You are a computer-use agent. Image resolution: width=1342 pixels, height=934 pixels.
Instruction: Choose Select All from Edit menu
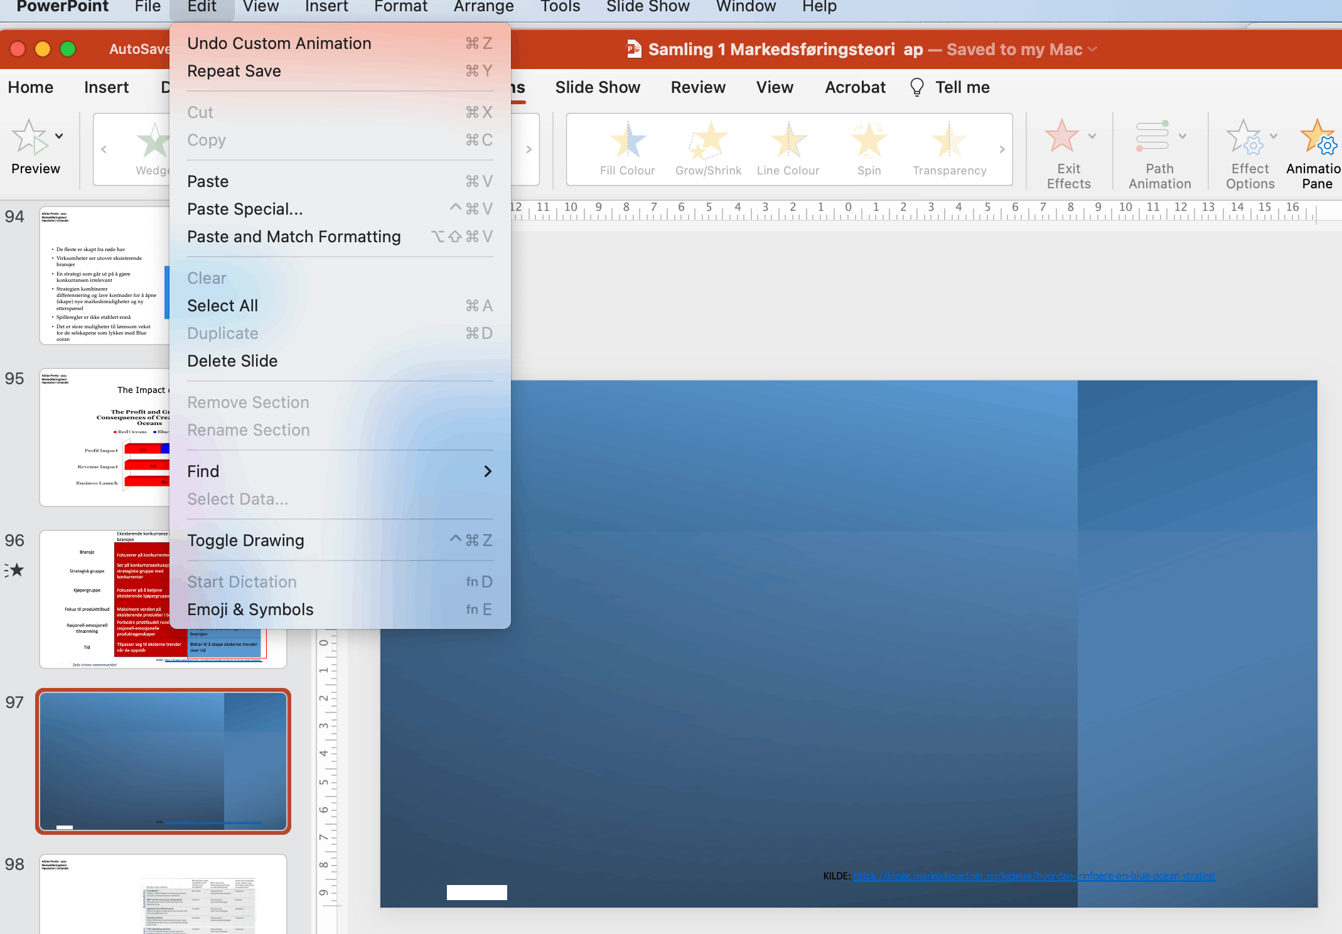pos(340,306)
